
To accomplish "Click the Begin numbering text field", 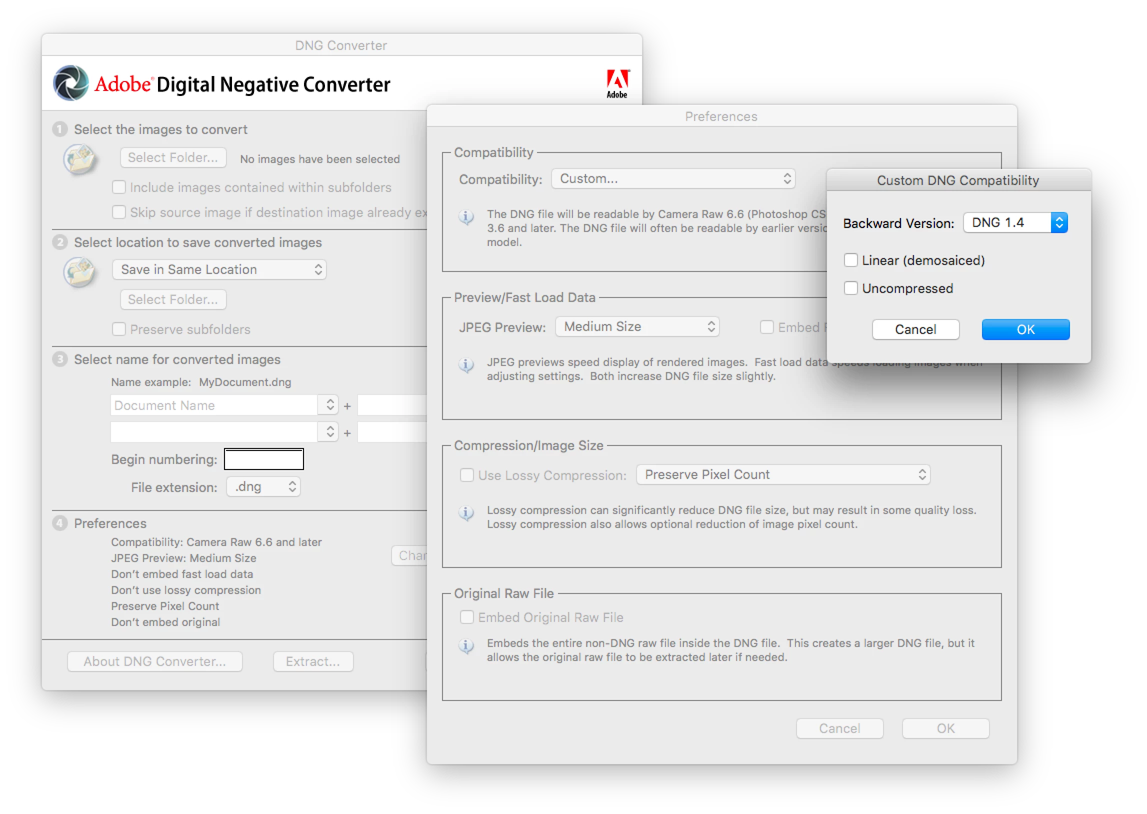I will click(263, 459).
